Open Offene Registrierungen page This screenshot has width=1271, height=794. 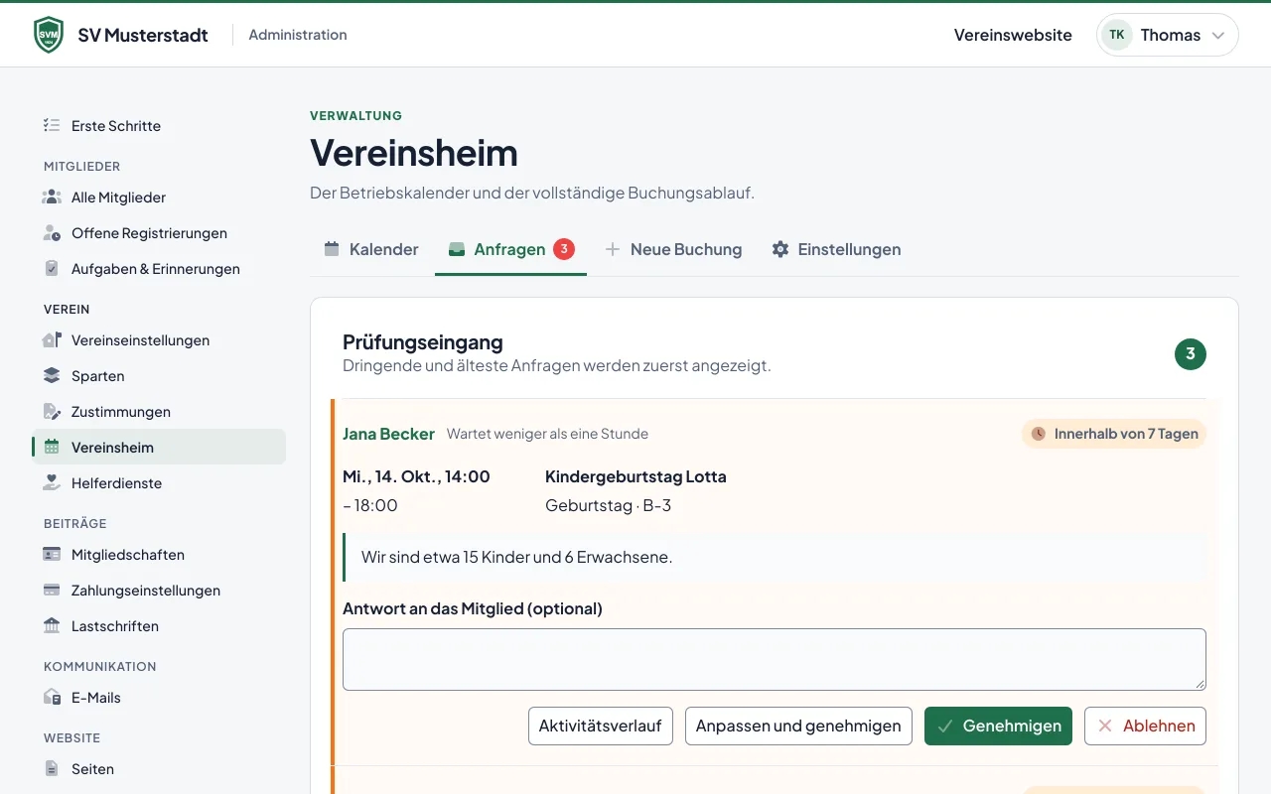159,233
